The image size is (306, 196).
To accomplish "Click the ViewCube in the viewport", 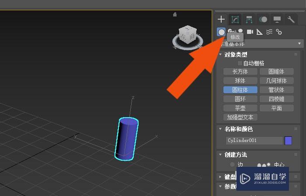I will [x=188, y=34].
